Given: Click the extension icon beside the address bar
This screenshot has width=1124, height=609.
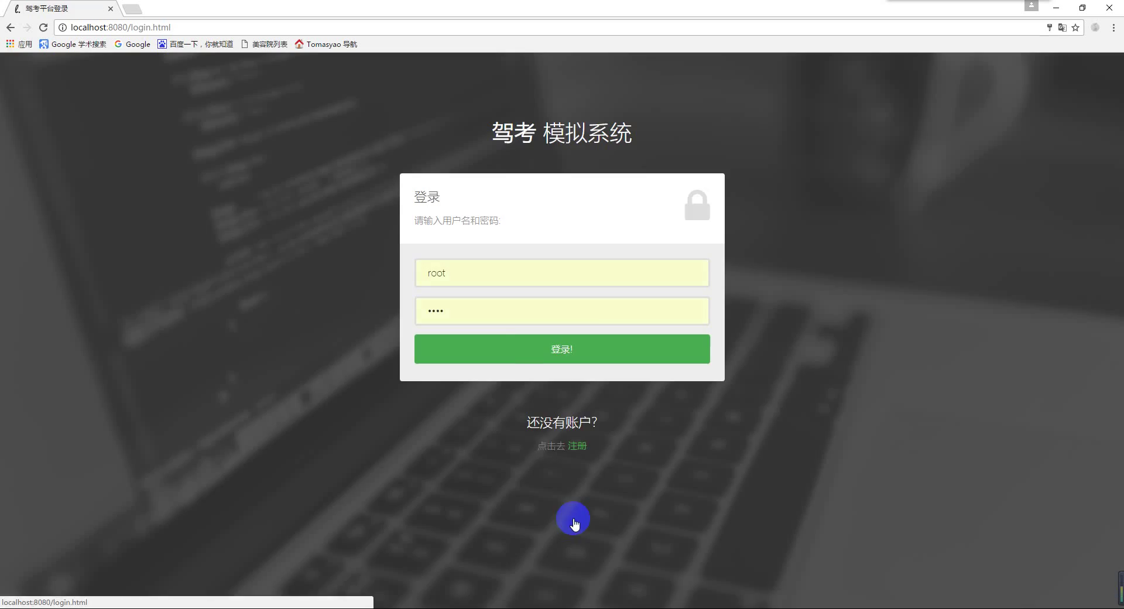Looking at the screenshot, I should (x=1095, y=28).
